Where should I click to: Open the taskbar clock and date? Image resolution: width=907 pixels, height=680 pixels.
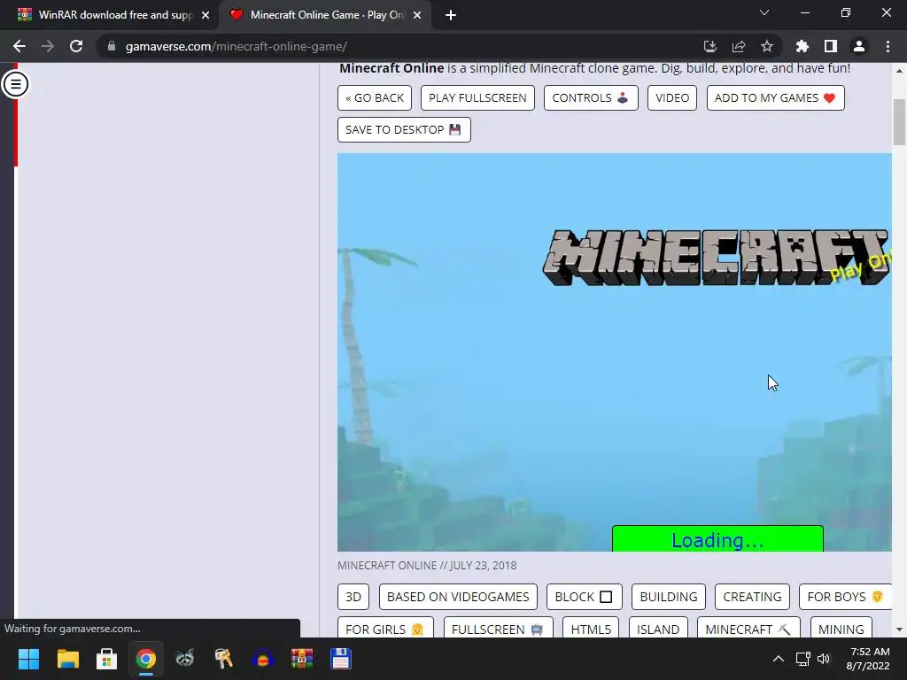point(868,659)
